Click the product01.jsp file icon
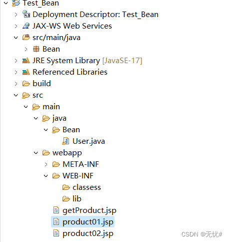The image size is (230, 242). (56, 221)
